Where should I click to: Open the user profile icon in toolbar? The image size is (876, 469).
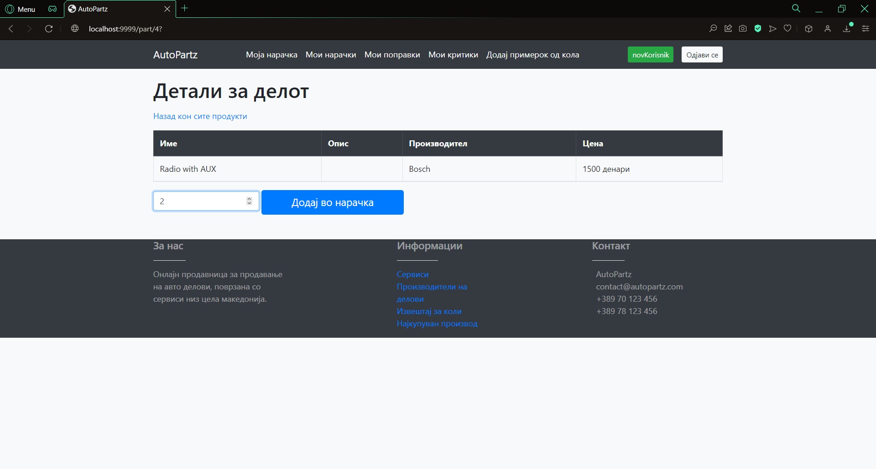coord(828,29)
